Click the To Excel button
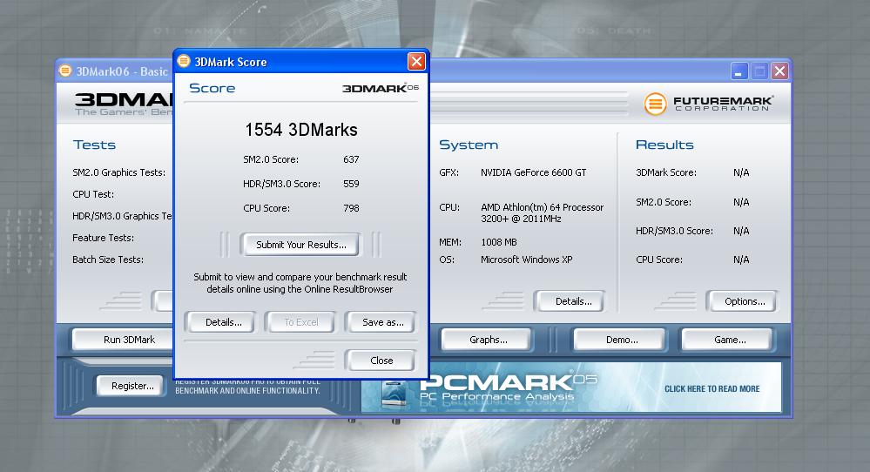 [x=300, y=322]
